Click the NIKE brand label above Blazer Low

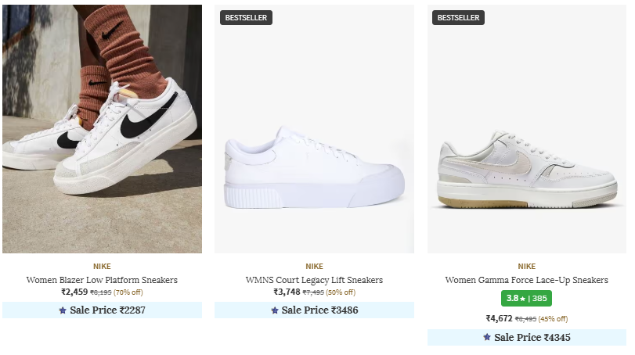pyautogui.click(x=102, y=267)
